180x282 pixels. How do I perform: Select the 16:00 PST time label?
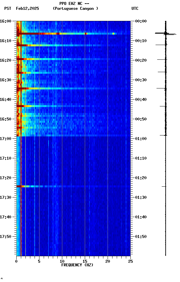pos(6,21)
